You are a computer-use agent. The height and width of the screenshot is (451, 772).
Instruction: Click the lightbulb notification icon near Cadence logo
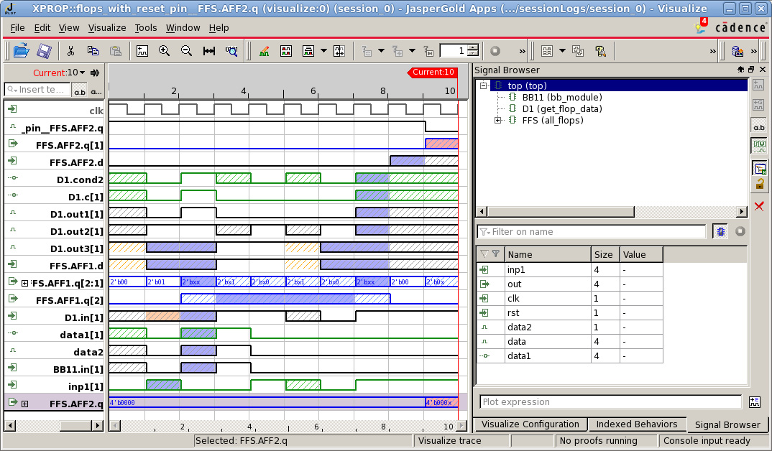click(x=701, y=26)
